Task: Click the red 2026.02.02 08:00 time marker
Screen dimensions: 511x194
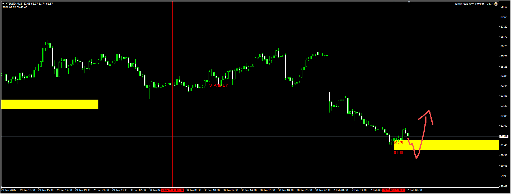Action: [x=394, y=190]
